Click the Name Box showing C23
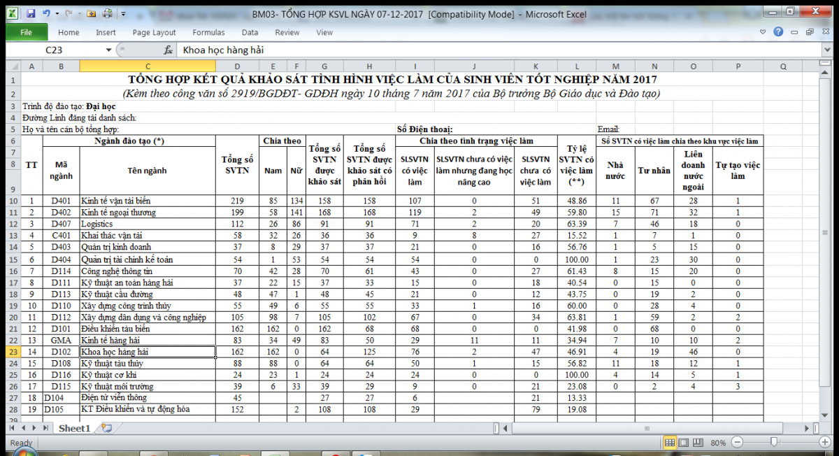This screenshot has width=839, height=456. tap(55, 50)
